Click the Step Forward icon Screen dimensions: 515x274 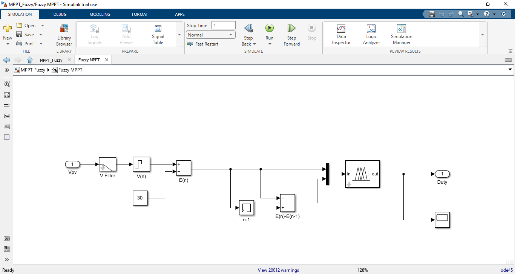click(x=291, y=28)
